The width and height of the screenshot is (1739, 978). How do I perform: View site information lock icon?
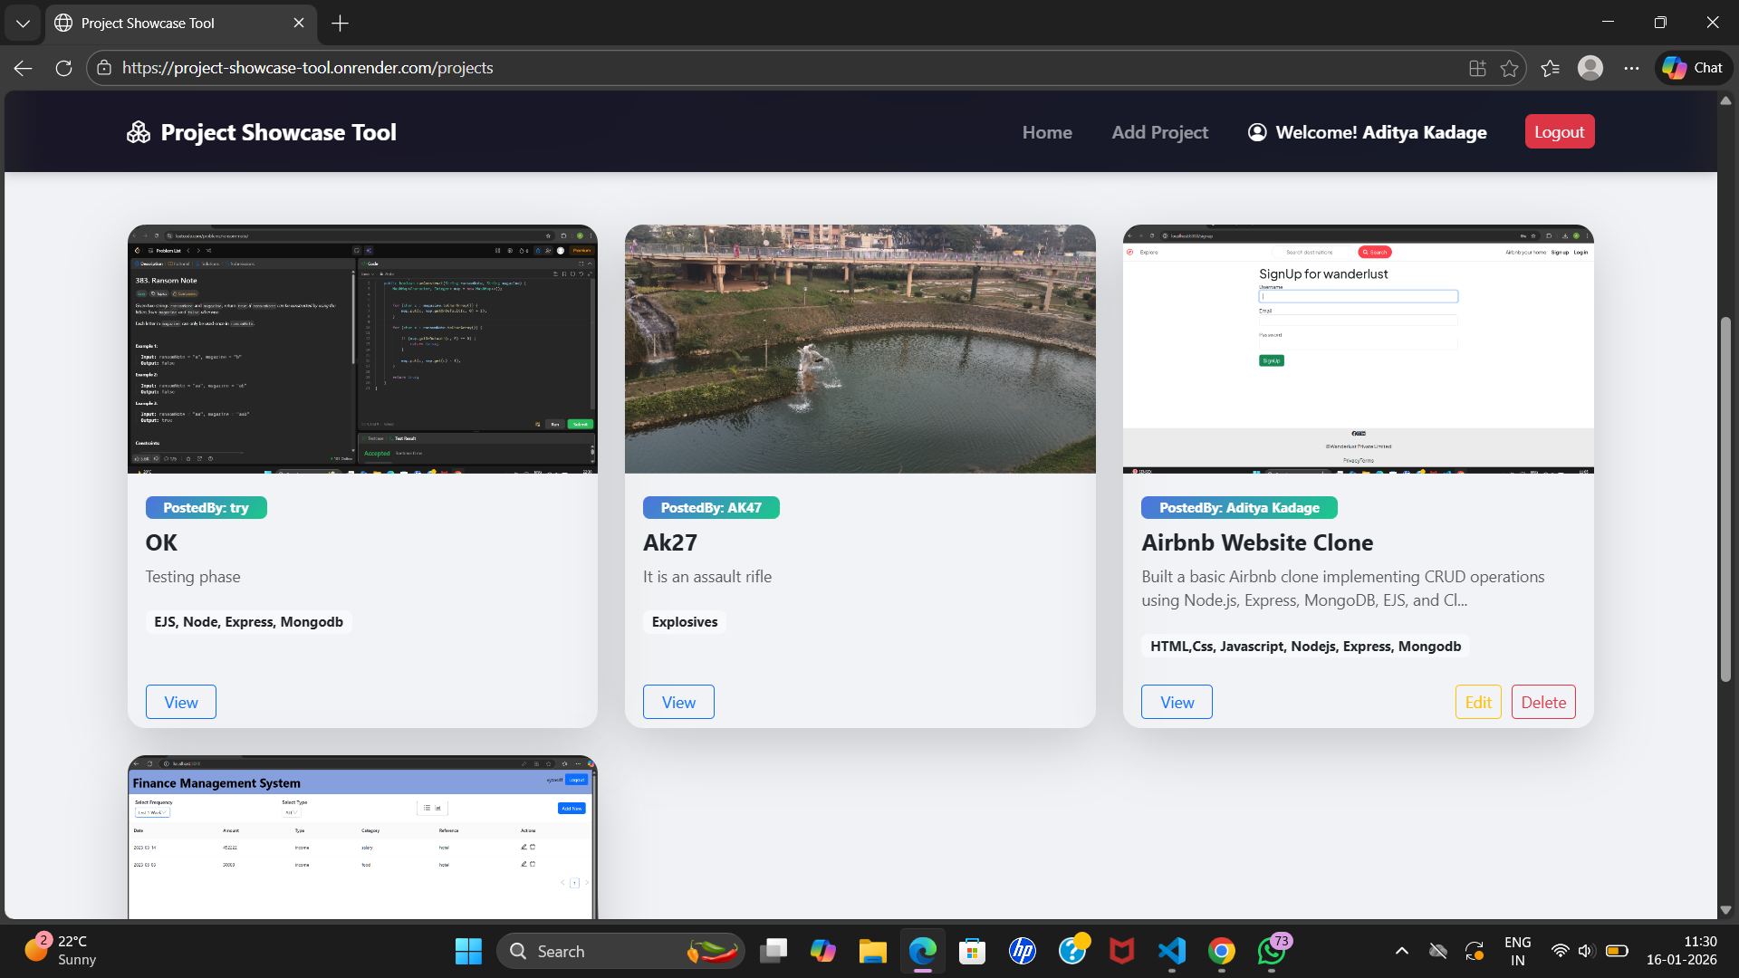[x=104, y=68]
